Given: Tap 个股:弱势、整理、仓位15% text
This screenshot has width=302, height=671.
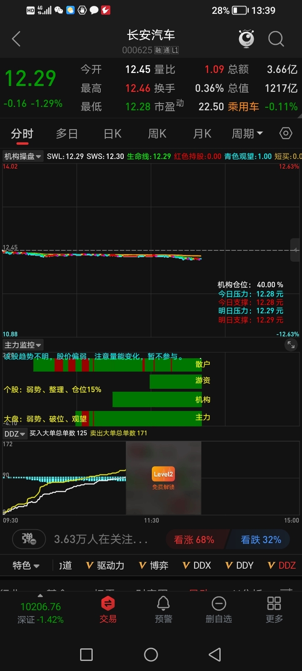Looking at the screenshot, I should tap(52, 390).
